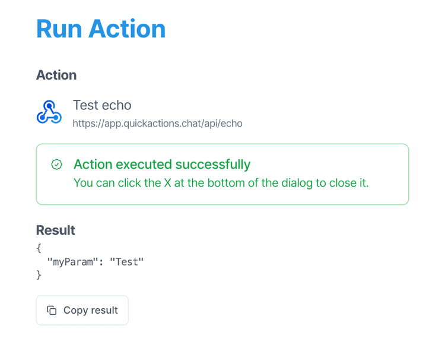Click the opening brace of the result
Screen dimensions: 445x357
39,248
